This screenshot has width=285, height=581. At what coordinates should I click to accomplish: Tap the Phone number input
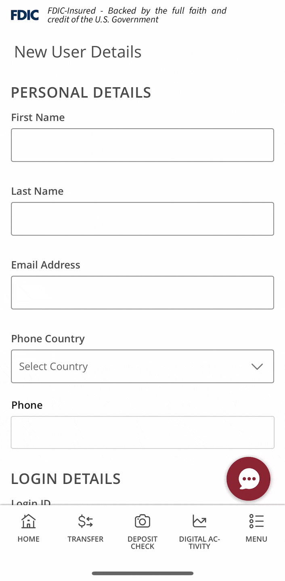(x=142, y=433)
